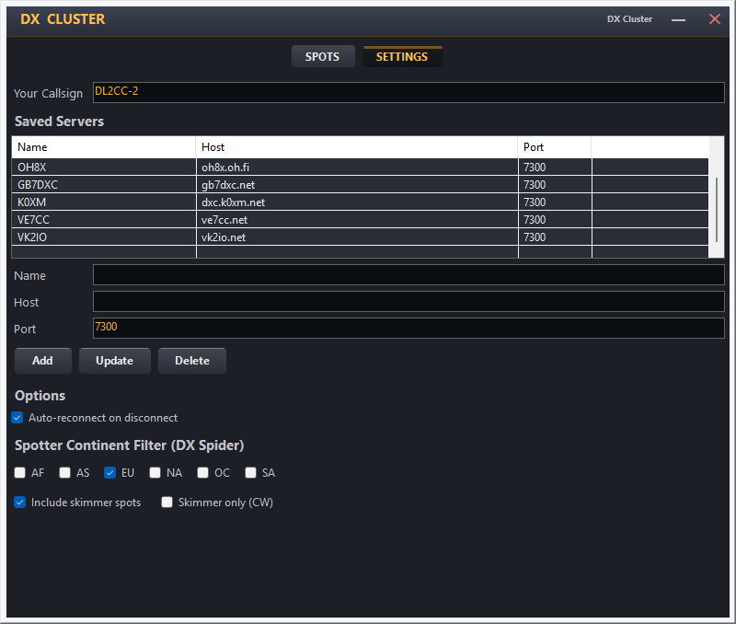The width and height of the screenshot is (736, 624).
Task: Click the vk2io.net host cell
Action: pyautogui.click(x=357, y=237)
